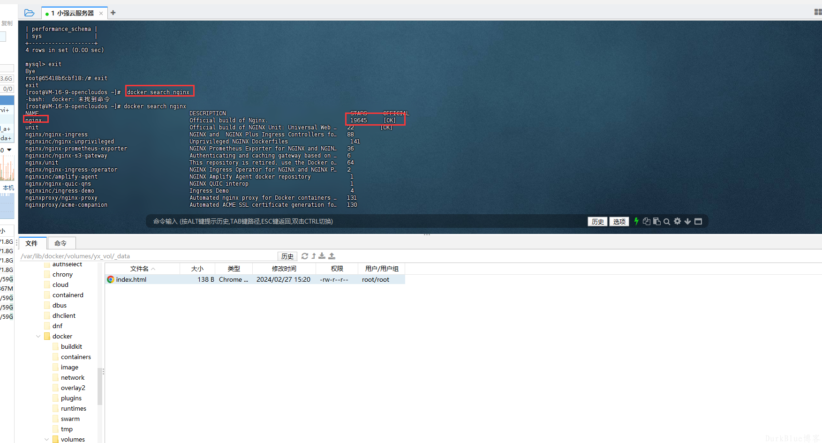The height and width of the screenshot is (443, 822).
Task: Click the nginx/unit line in terminal
Action: pyautogui.click(x=42, y=163)
